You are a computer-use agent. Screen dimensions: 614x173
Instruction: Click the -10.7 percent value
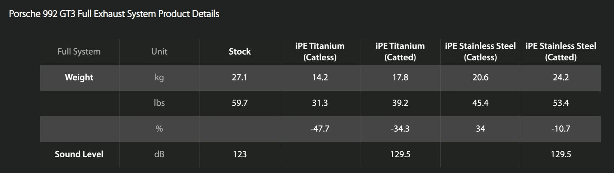561,129
